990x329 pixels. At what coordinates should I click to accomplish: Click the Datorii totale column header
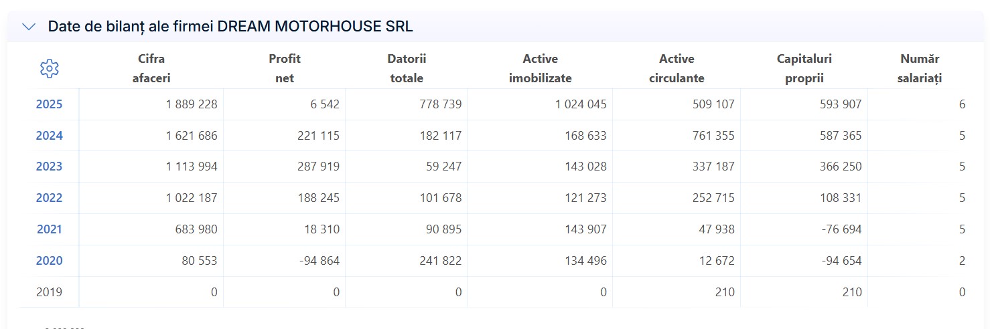click(x=407, y=68)
